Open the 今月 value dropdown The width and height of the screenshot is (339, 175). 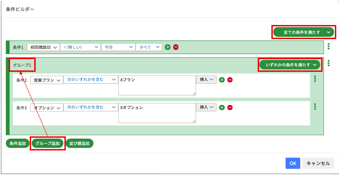tap(118, 47)
